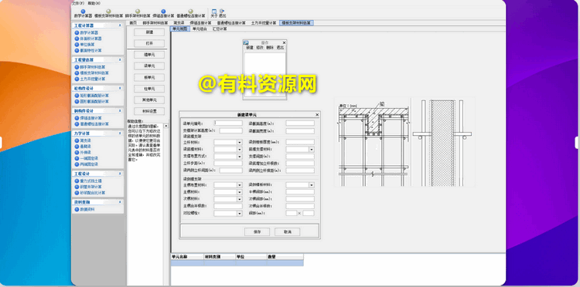The height and width of the screenshot is (287, 580).
Task: Click the 梁截面高度 input field
Action: [x=300, y=123]
